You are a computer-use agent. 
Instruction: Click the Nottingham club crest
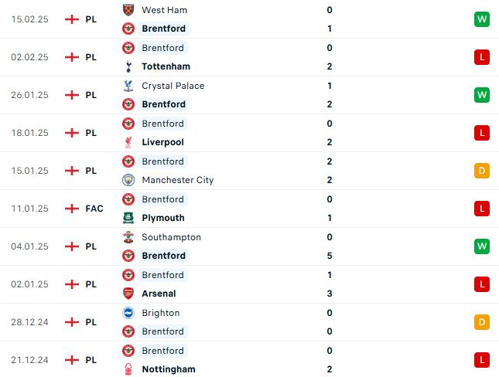click(x=128, y=369)
